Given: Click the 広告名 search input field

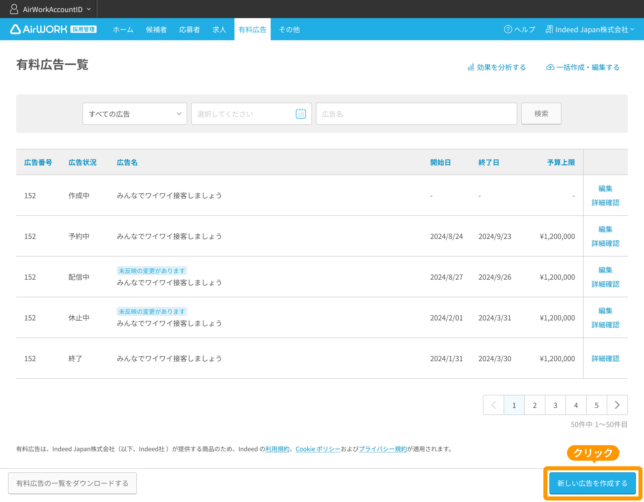Looking at the screenshot, I should [x=416, y=114].
